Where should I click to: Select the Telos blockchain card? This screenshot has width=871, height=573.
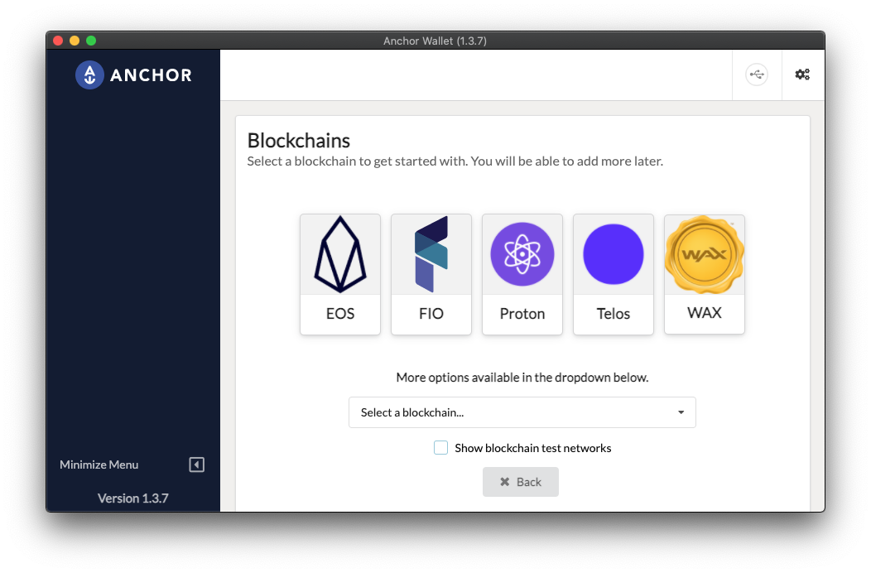coord(614,274)
